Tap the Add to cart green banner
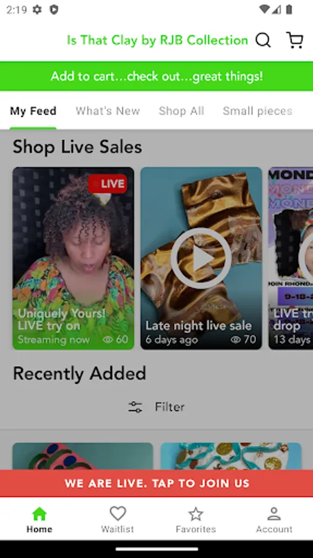 pyautogui.click(x=156, y=76)
